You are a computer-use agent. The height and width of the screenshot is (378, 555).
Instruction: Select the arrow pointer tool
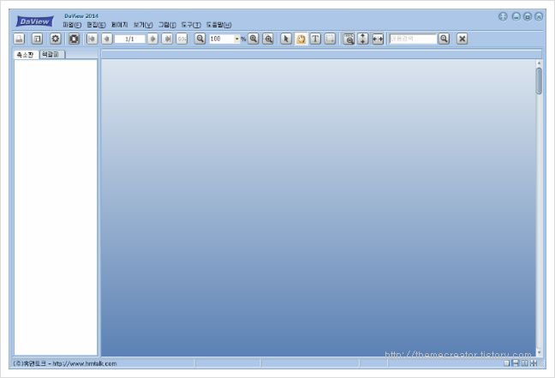[286, 39]
